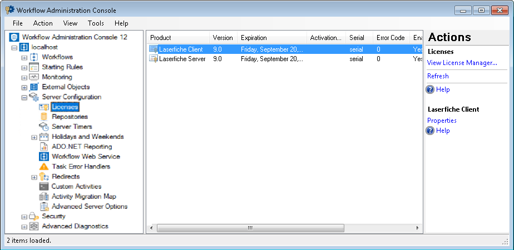Open the Action menu
The image size is (514, 250).
click(43, 23)
